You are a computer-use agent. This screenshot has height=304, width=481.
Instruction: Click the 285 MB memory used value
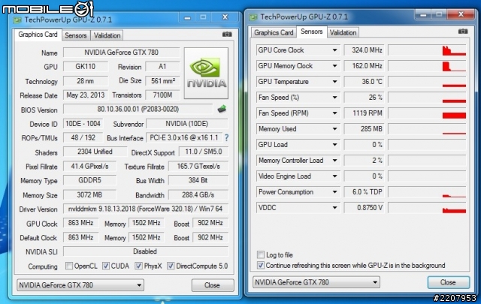(x=364, y=129)
